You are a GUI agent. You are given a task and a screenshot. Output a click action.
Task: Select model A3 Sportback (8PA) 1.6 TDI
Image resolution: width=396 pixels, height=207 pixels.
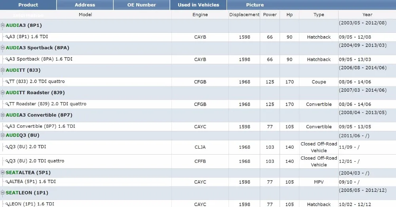pos(41,59)
